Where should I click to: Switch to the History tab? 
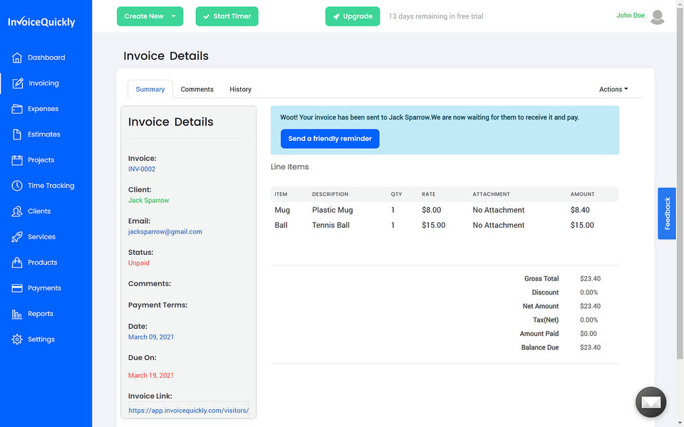pos(240,90)
